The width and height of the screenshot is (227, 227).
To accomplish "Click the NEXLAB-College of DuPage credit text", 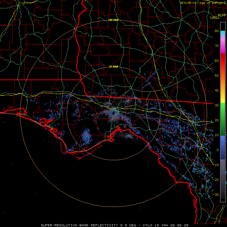I will (203, 3).
